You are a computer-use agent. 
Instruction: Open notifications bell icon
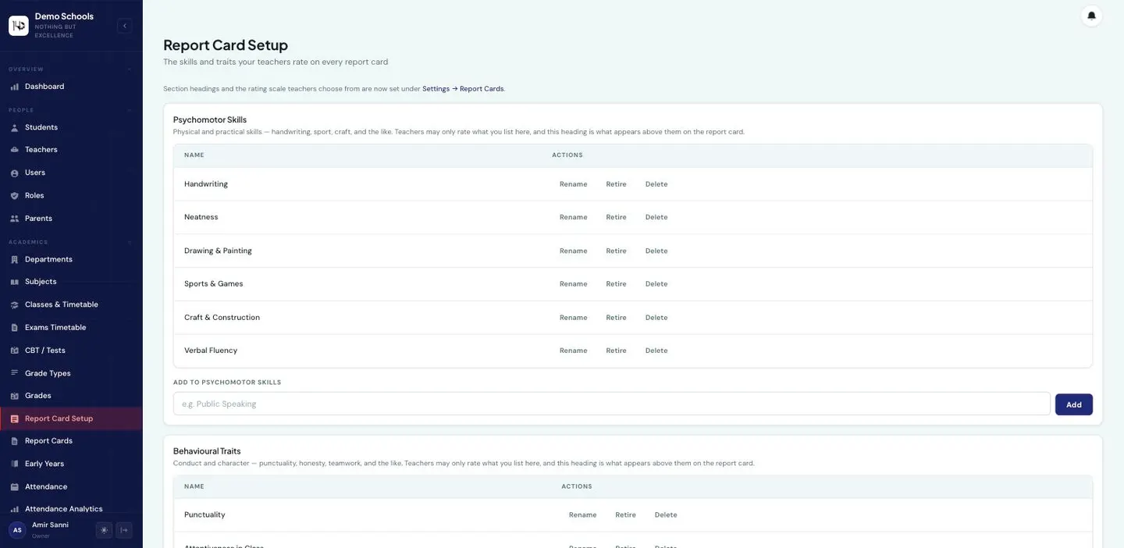tap(1091, 16)
